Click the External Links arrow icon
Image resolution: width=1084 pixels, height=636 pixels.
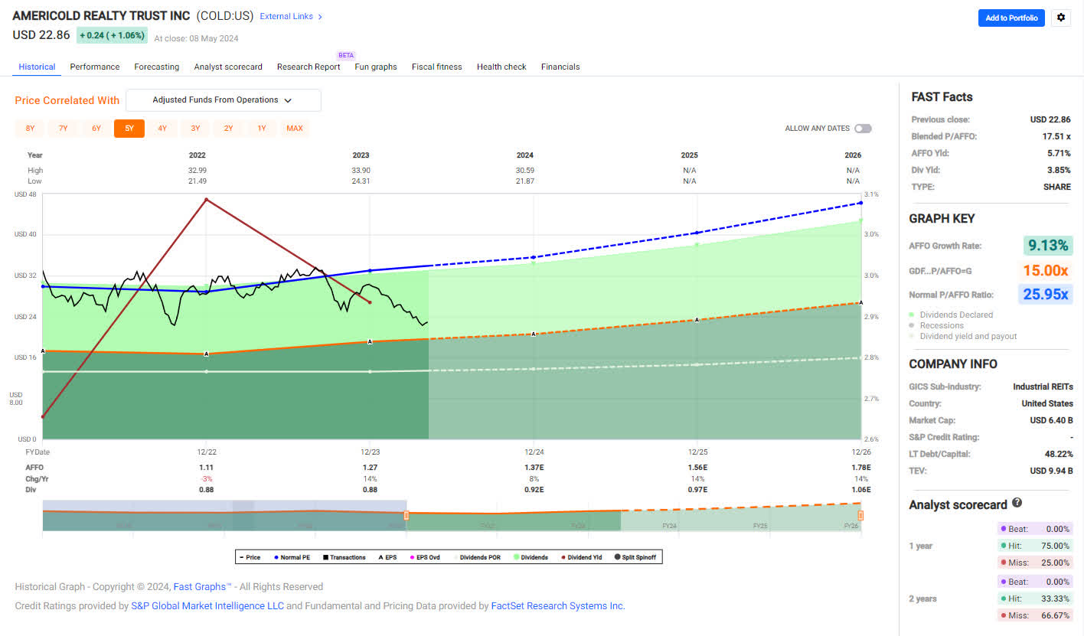320,15
